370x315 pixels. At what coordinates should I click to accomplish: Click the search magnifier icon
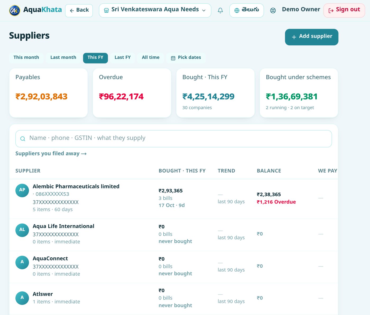23,139
